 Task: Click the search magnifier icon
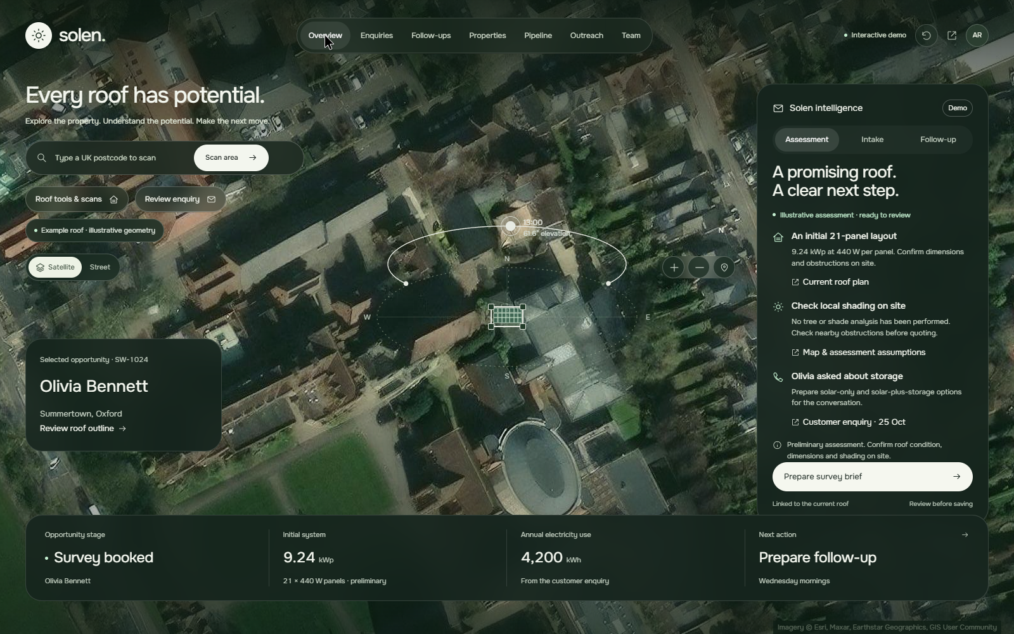[42, 158]
